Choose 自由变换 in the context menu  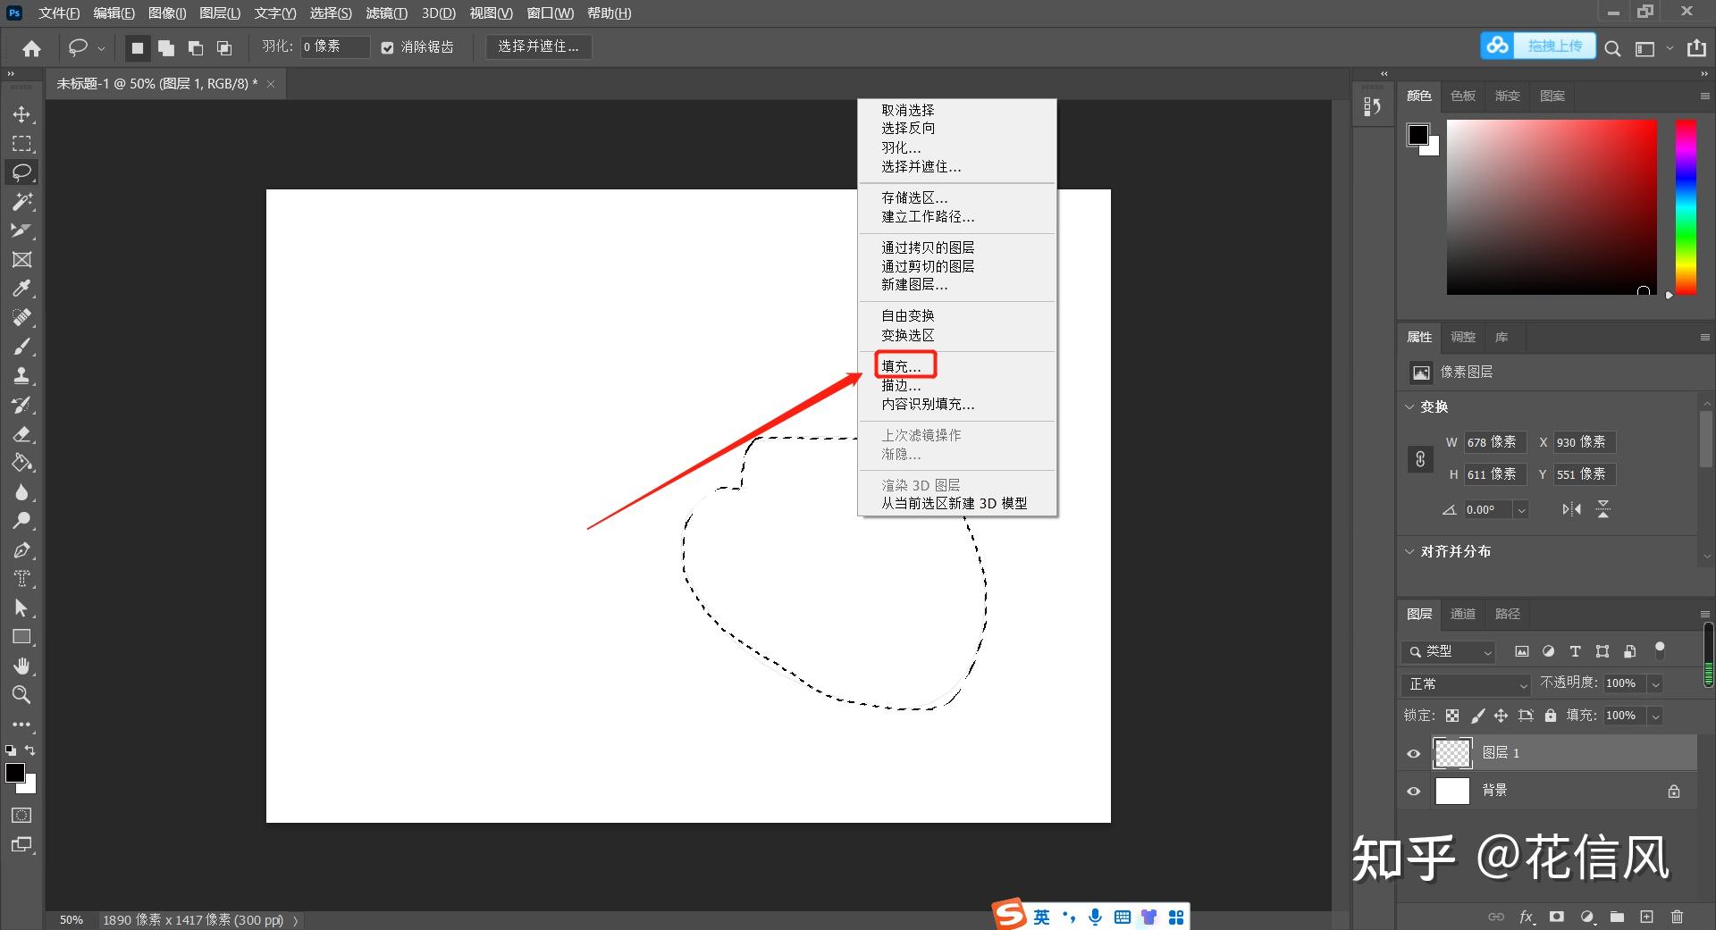click(x=908, y=316)
